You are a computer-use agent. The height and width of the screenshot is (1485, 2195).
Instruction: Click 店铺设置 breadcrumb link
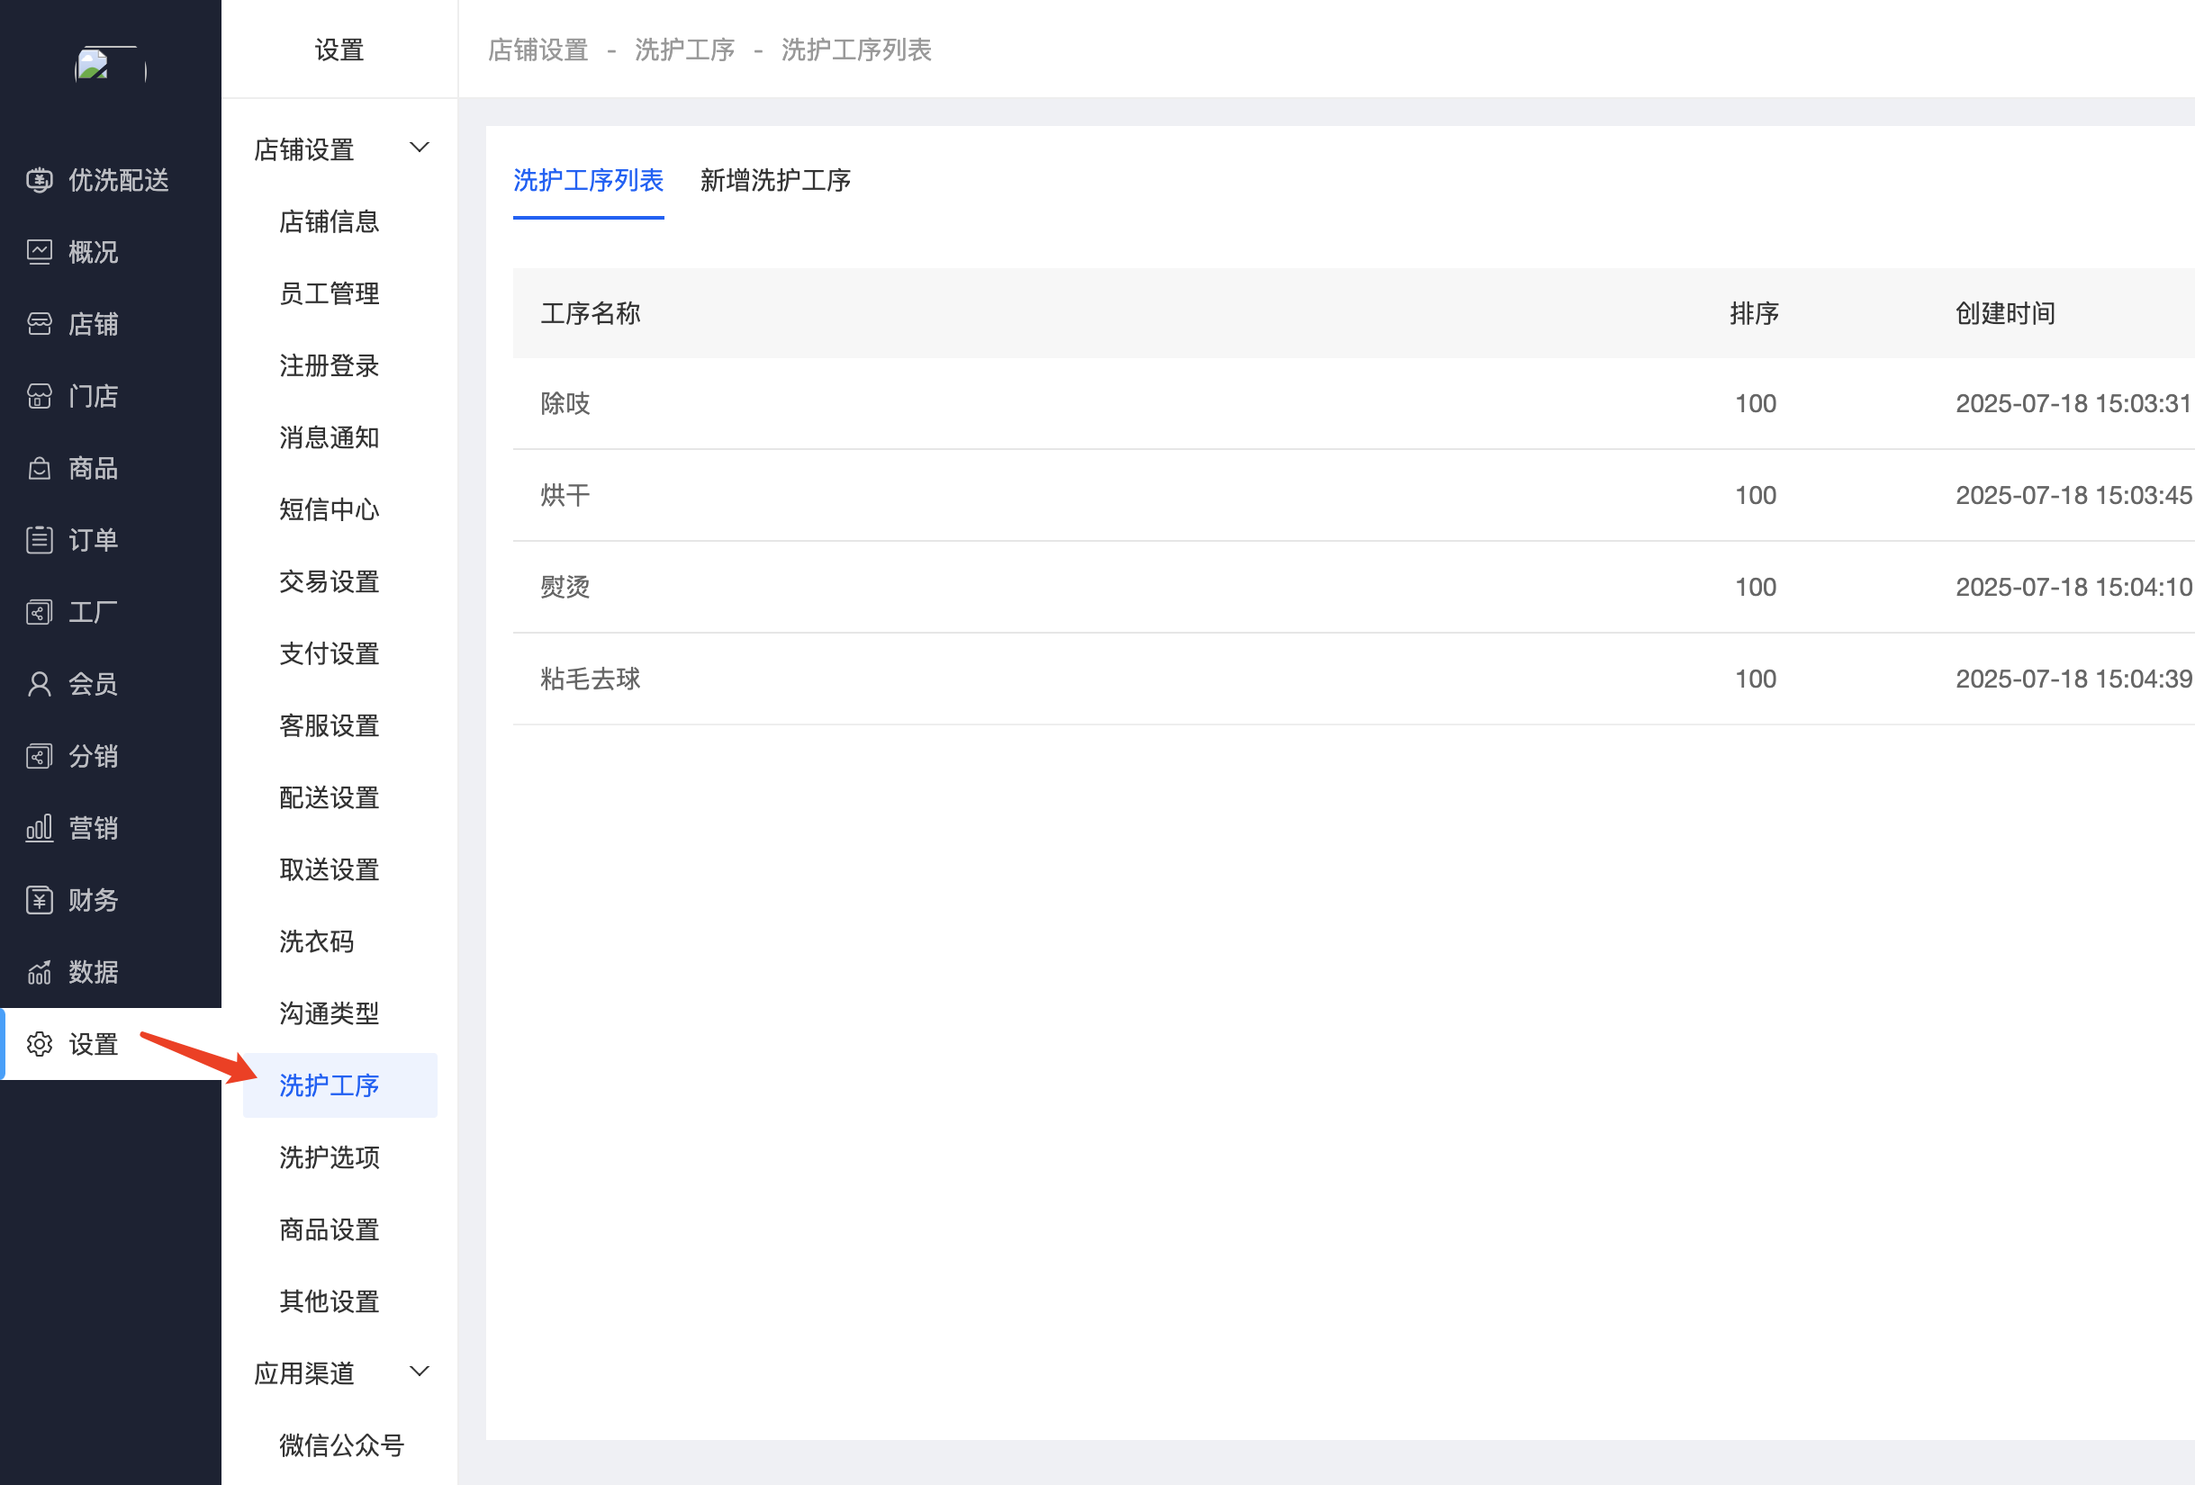coord(537,50)
